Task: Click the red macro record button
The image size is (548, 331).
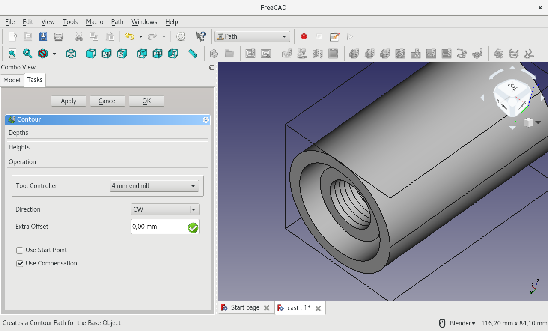Action: (304, 36)
